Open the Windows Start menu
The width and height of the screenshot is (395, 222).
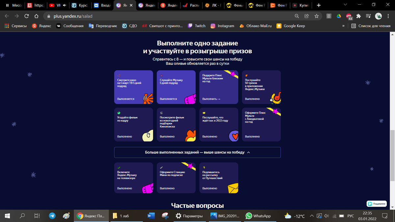point(7,216)
